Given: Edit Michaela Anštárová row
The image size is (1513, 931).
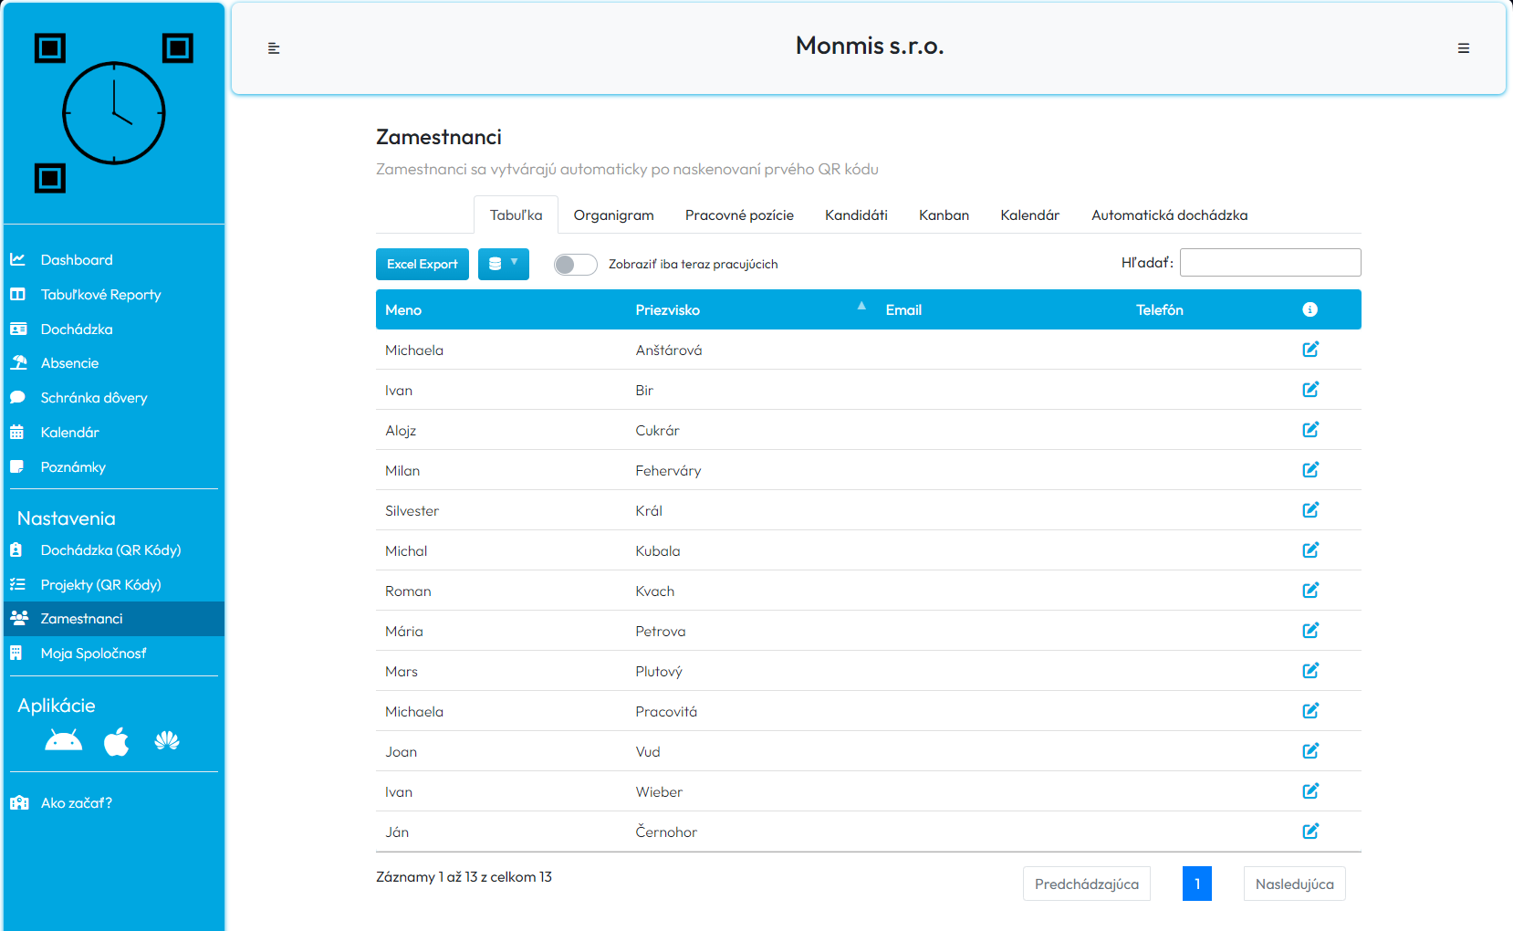Looking at the screenshot, I should [1310, 350].
